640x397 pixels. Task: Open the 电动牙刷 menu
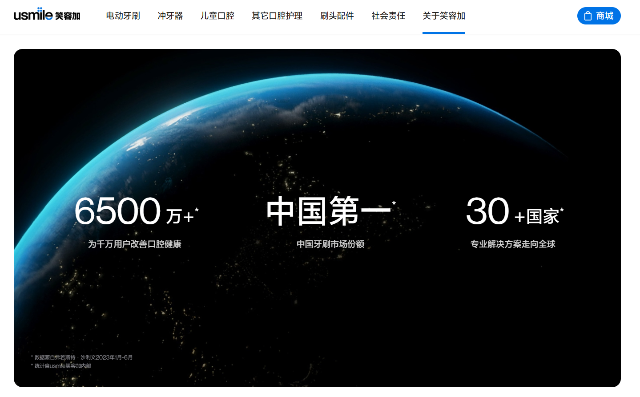click(123, 16)
